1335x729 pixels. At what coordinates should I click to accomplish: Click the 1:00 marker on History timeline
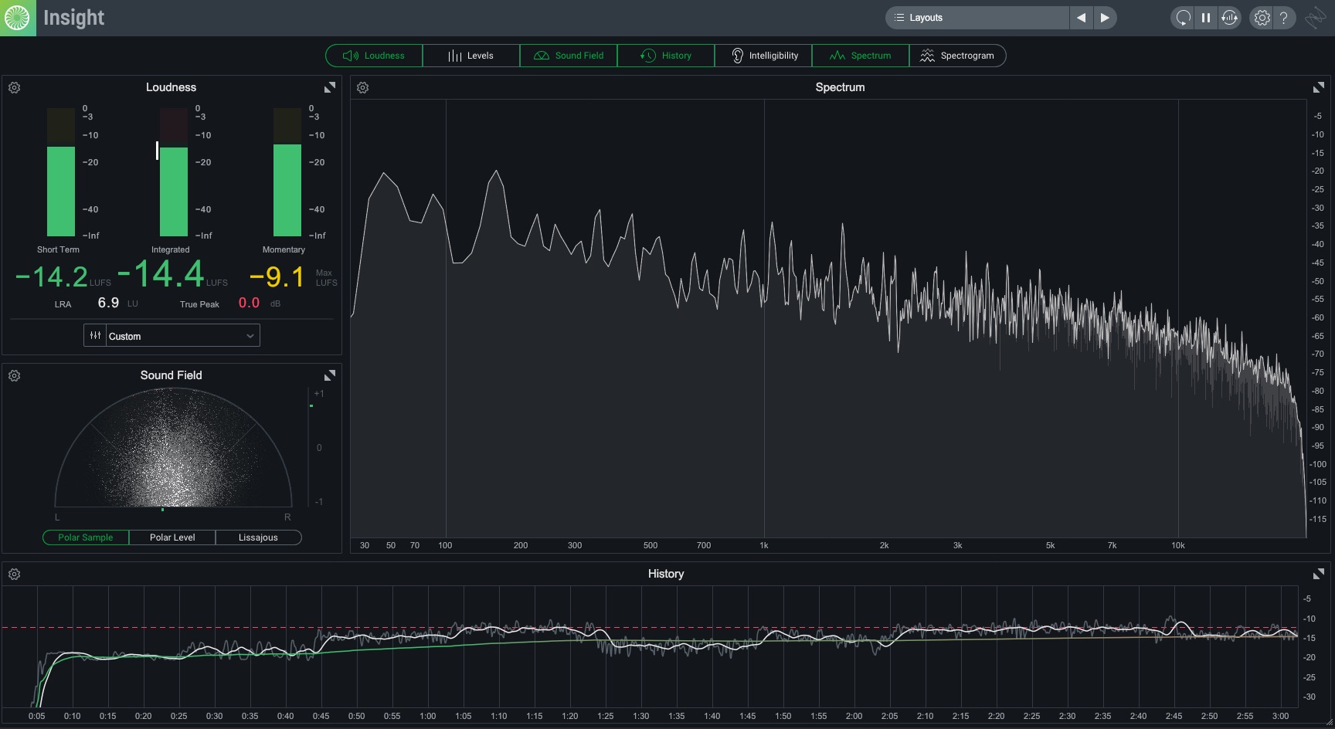click(x=427, y=716)
